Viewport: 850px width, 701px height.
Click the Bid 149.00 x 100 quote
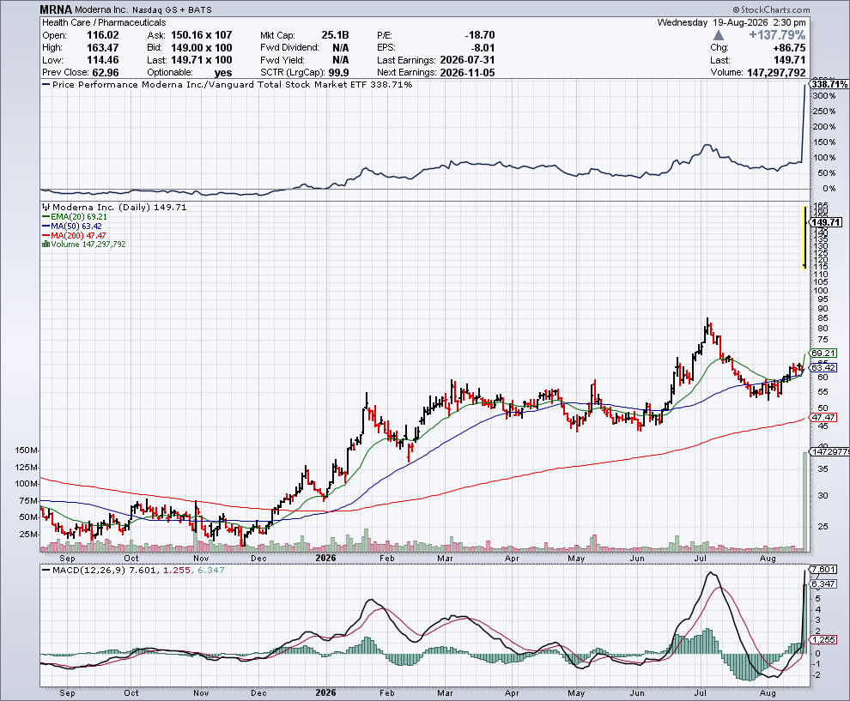point(201,48)
